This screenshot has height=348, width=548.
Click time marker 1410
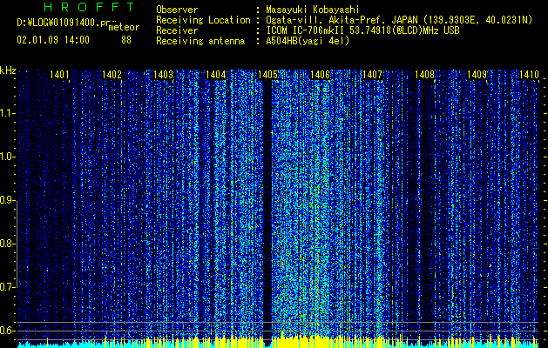(529, 74)
